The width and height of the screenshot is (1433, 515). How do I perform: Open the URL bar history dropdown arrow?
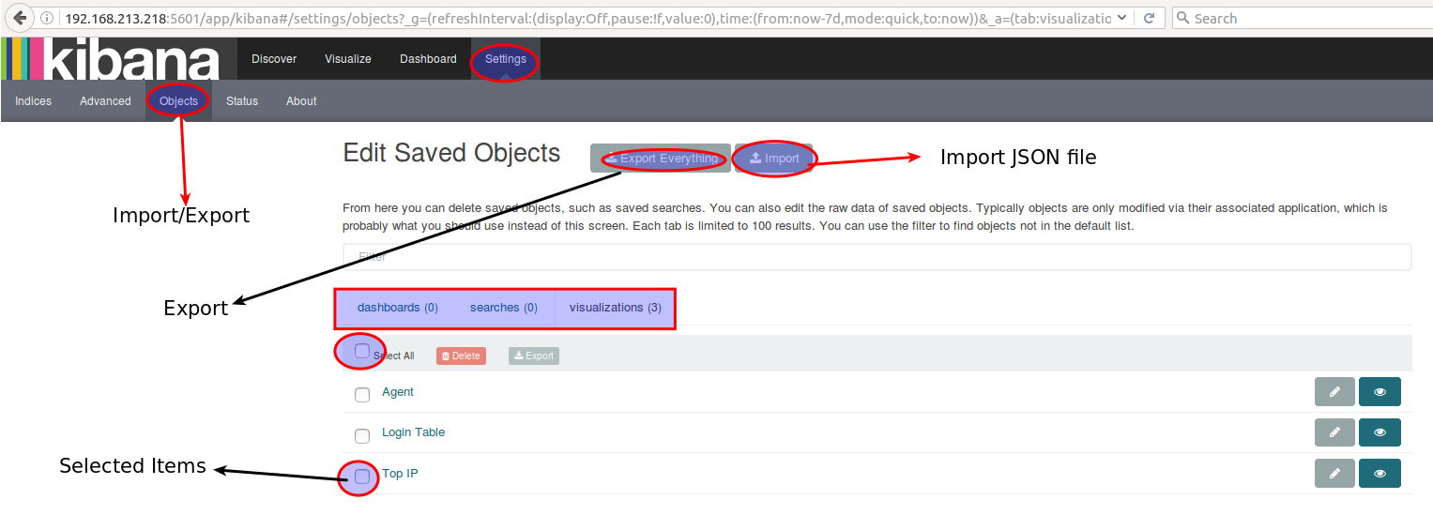point(1121,18)
